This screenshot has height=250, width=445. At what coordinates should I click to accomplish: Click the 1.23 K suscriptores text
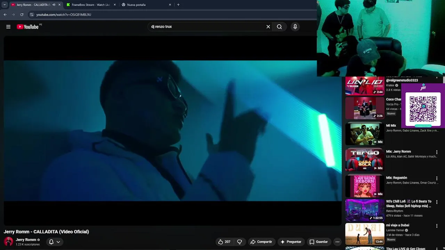pos(27,244)
